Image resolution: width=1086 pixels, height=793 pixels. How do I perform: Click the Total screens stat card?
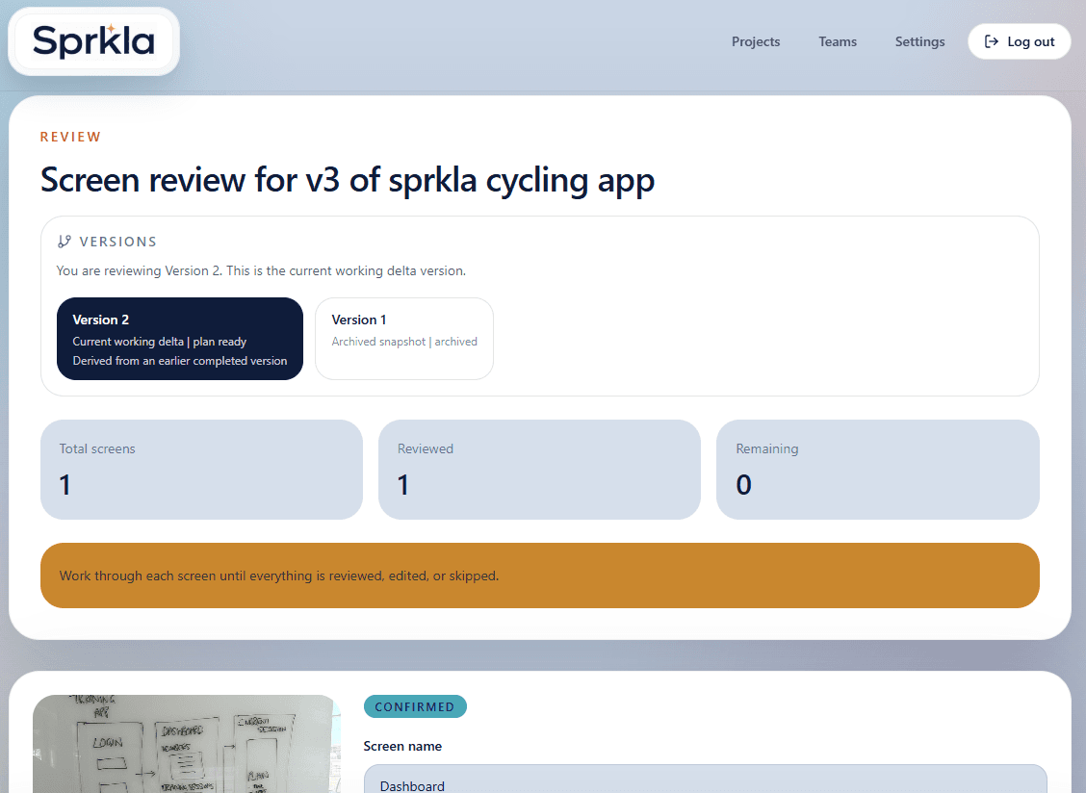click(x=201, y=470)
